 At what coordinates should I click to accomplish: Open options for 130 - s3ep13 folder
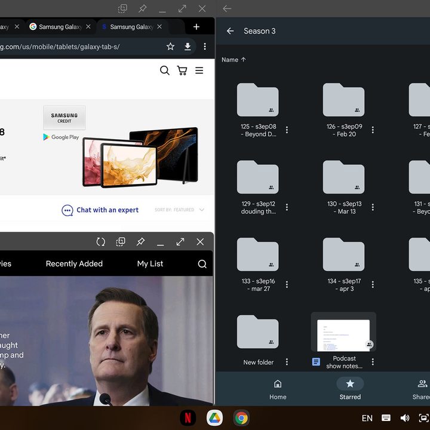click(373, 207)
